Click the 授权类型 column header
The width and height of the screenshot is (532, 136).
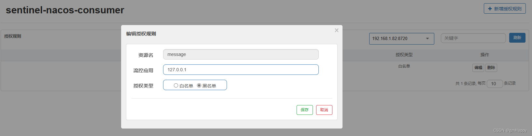coord(404,55)
